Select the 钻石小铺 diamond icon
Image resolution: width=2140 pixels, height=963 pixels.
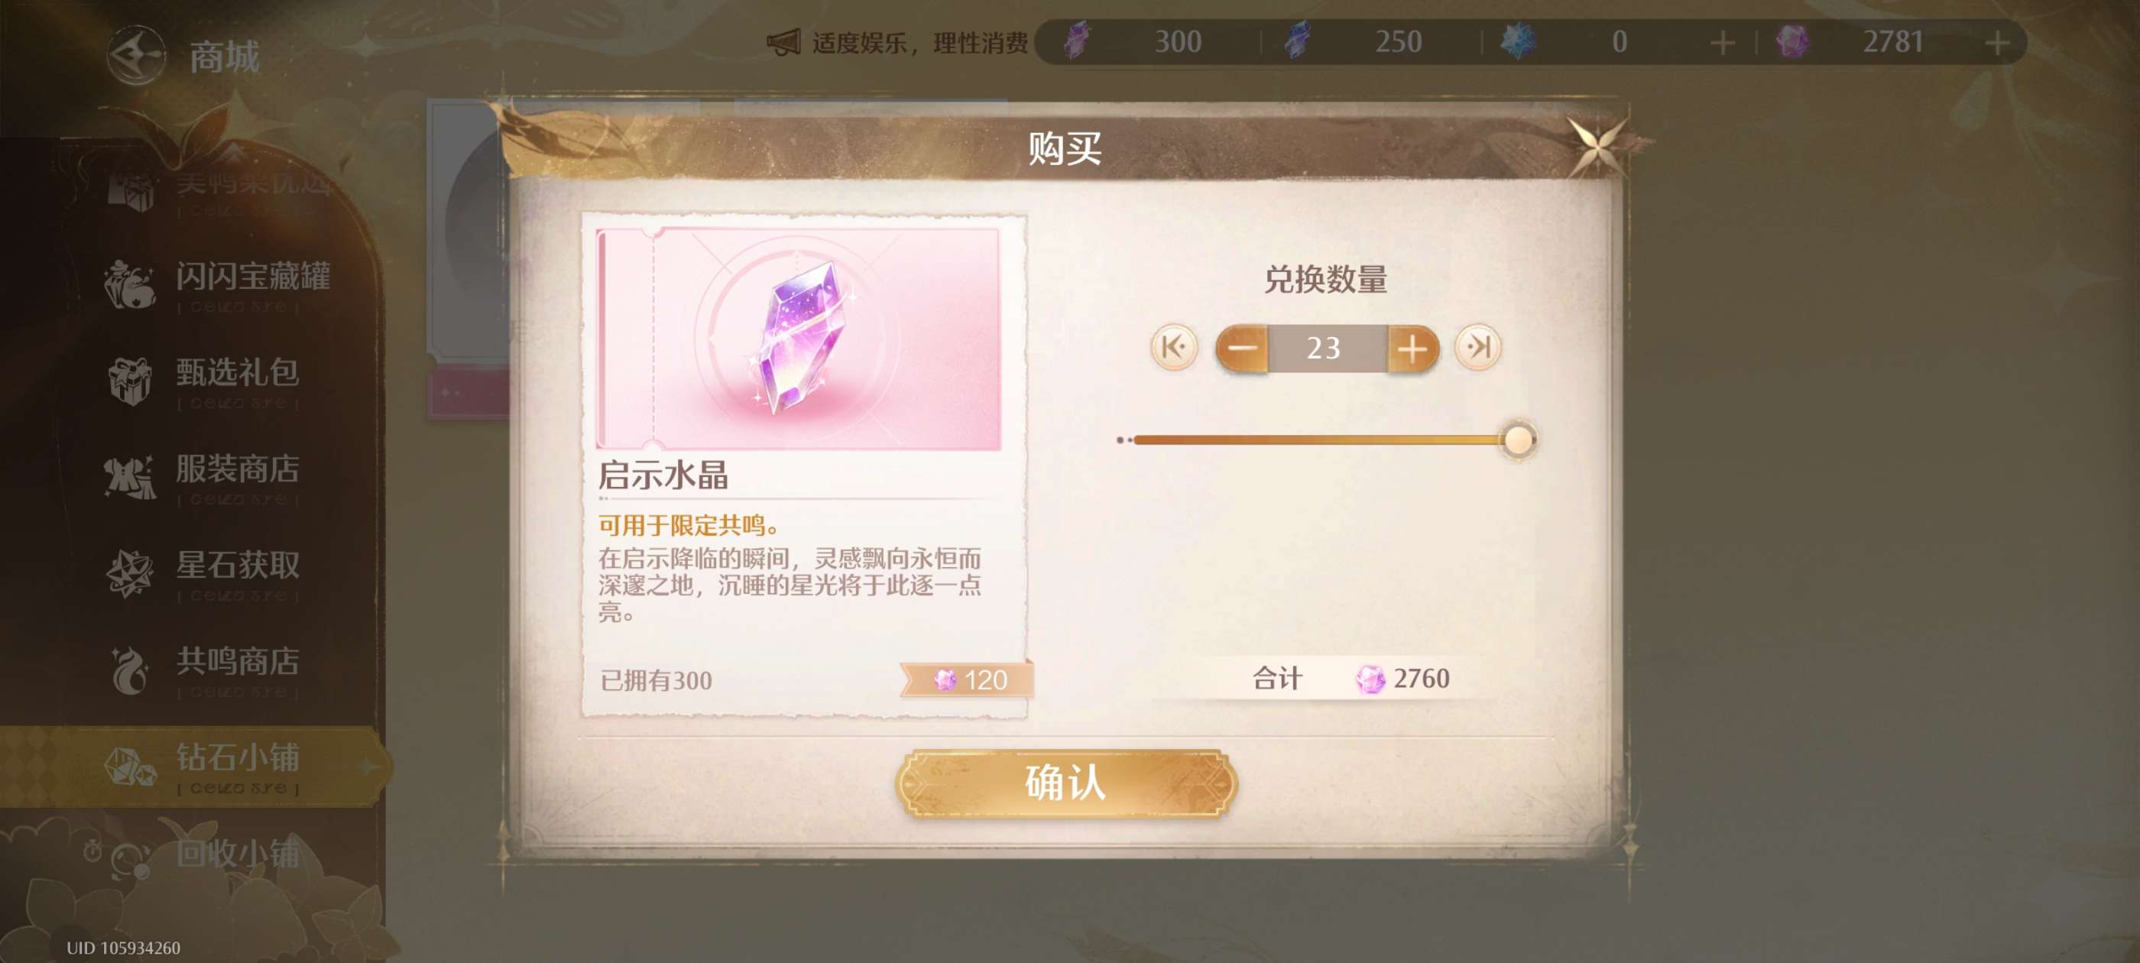pyautogui.click(x=130, y=765)
